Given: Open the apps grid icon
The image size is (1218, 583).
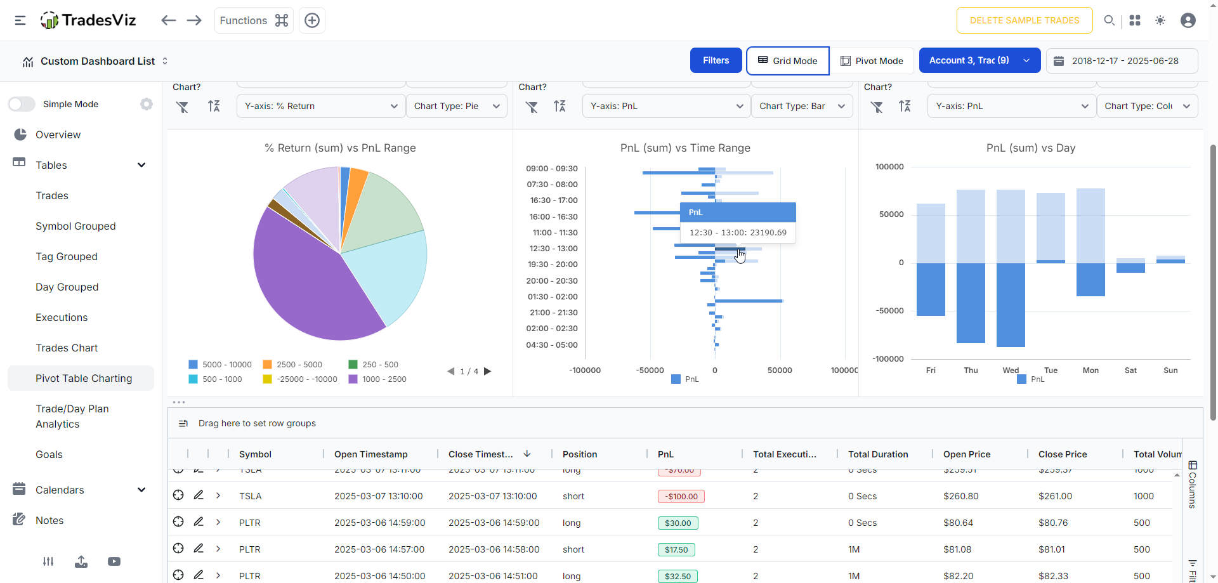Looking at the screenshot, I should click(1135, 20).
